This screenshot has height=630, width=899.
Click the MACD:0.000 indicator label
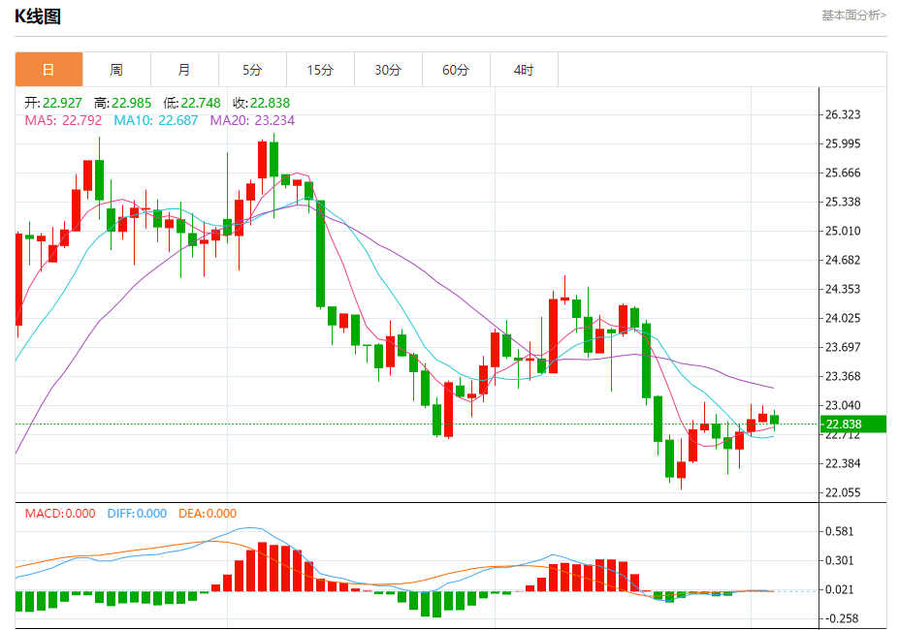pyautogui.click(x=60, y=513)
